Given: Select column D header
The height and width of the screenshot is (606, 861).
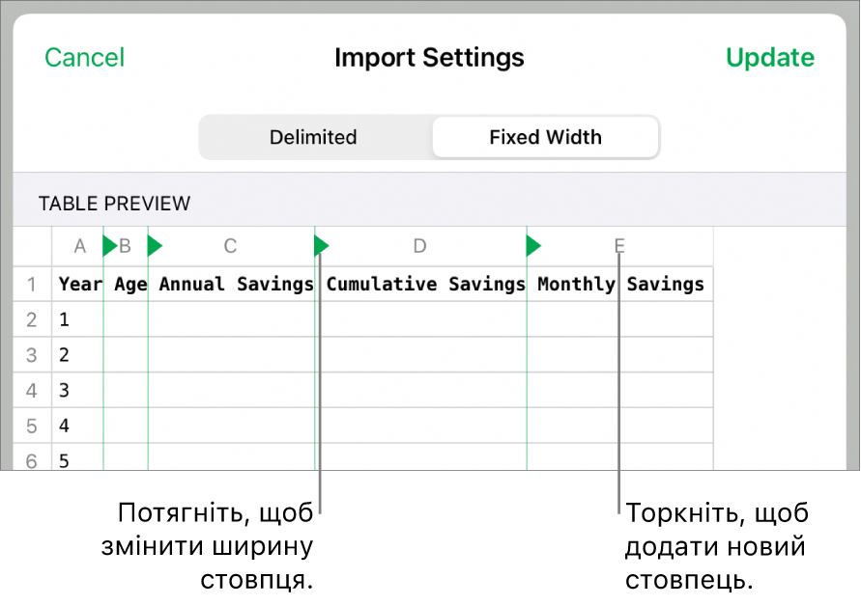Looking at the screenshot, I should point(419,246).
